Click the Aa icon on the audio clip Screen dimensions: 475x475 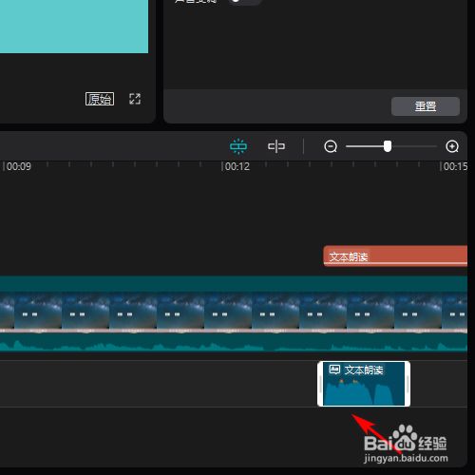pyautogui.click(x=334, y=370)
